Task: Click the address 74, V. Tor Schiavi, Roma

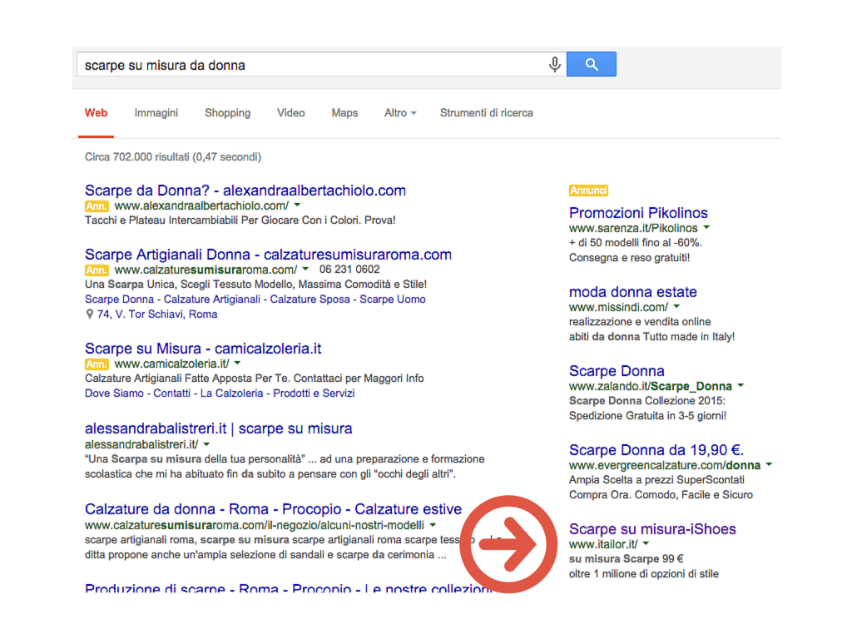Action: point(157,314)
